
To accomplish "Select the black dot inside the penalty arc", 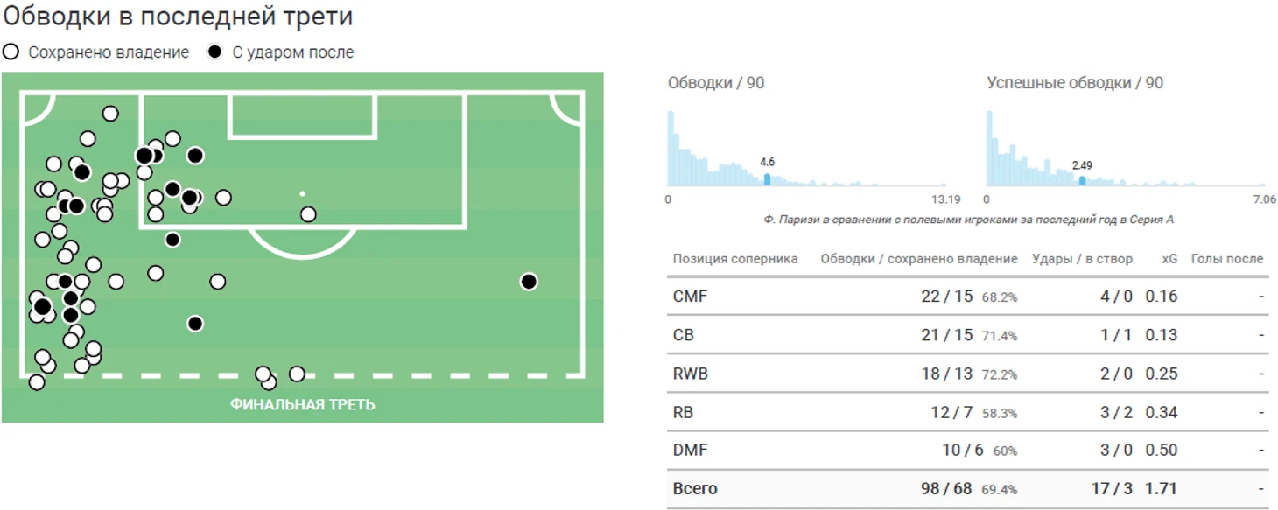I will 172,240.
